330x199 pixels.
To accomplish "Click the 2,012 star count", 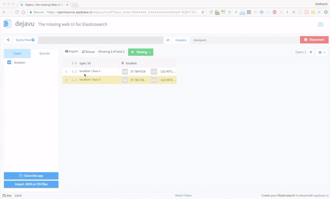I will (18, 195).
